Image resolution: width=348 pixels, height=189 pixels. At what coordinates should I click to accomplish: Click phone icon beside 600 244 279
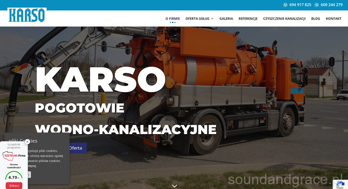pyautogui.click(x=317, y=5)
